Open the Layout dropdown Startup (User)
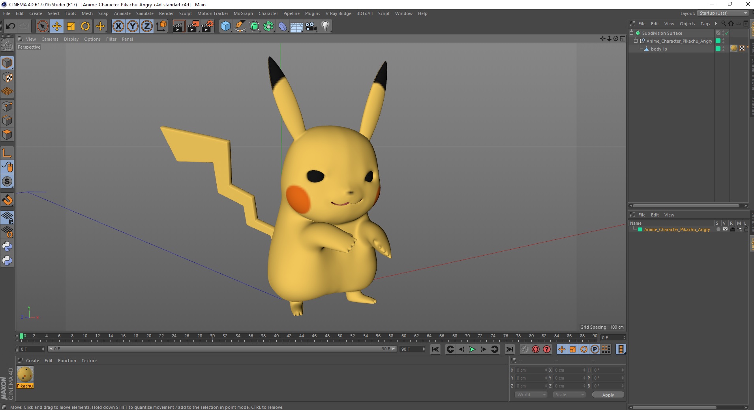The image size is (754, 410). pyautogui.click(x=723, y=13)
